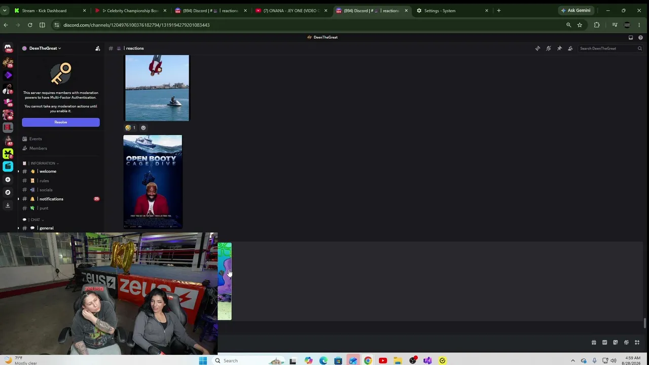The height and width of the screenshot is (365, 649).
Task: Select the socials channel
Action: point(61,190)
